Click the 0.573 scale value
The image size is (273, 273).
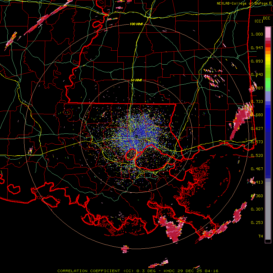pos(257,142)
